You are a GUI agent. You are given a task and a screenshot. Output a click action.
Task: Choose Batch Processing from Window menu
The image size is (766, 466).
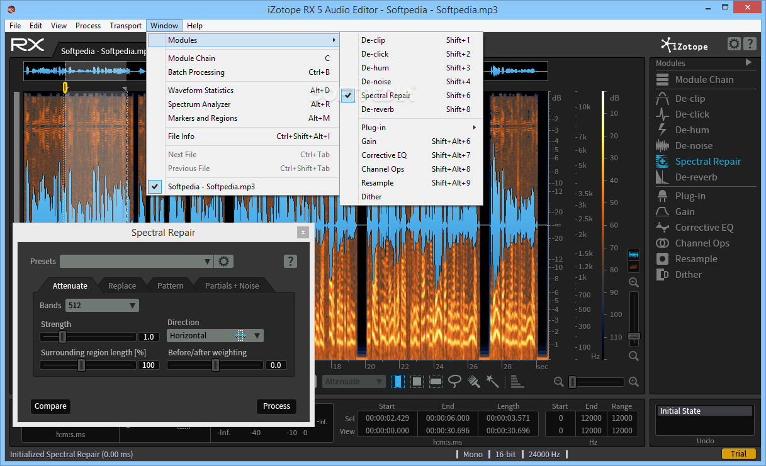(243, 72)
